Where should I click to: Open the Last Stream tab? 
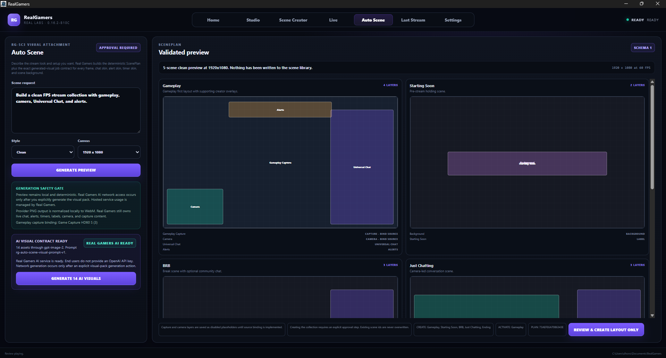tap(413, 20)
